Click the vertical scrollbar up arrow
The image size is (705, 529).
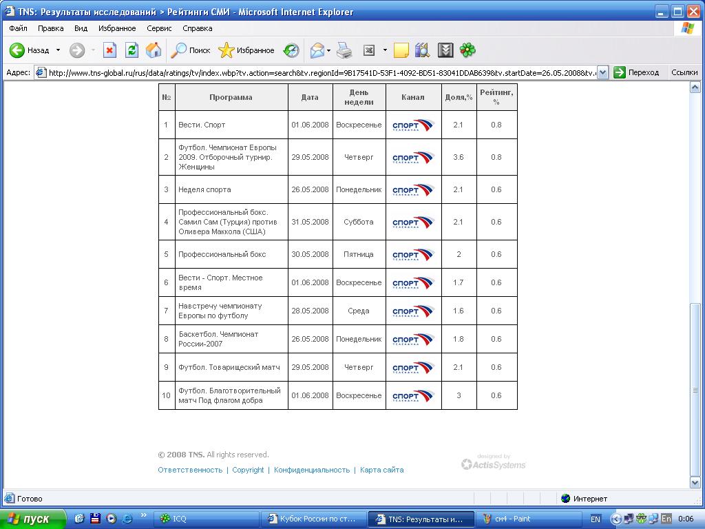coord(695,87)
